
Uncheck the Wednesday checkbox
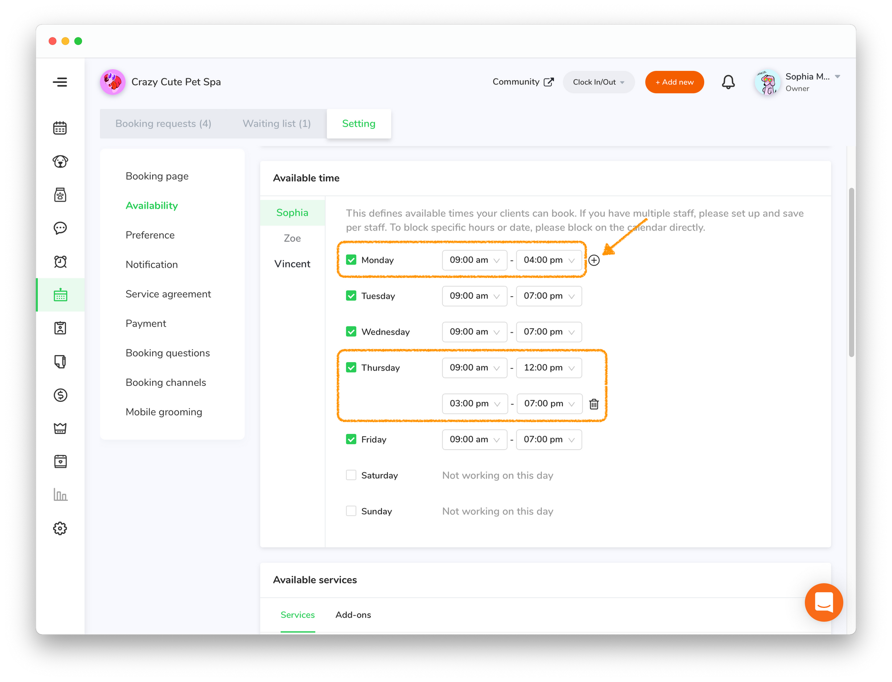click(351, 331)
